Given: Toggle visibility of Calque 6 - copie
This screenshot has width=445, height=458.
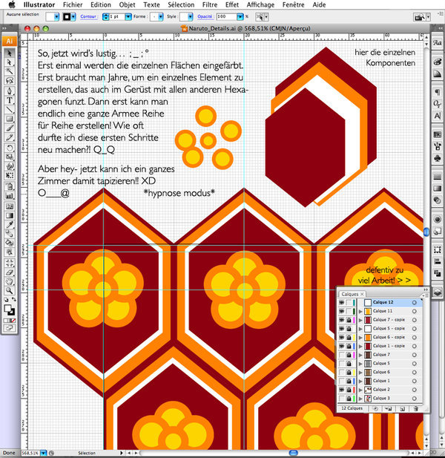Looking at the screenshot, I should (x=341, y=337).
